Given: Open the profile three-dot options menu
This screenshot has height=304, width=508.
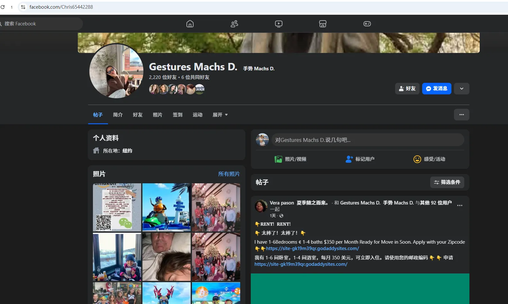Looking at the screenshot, I should (461, 115).
